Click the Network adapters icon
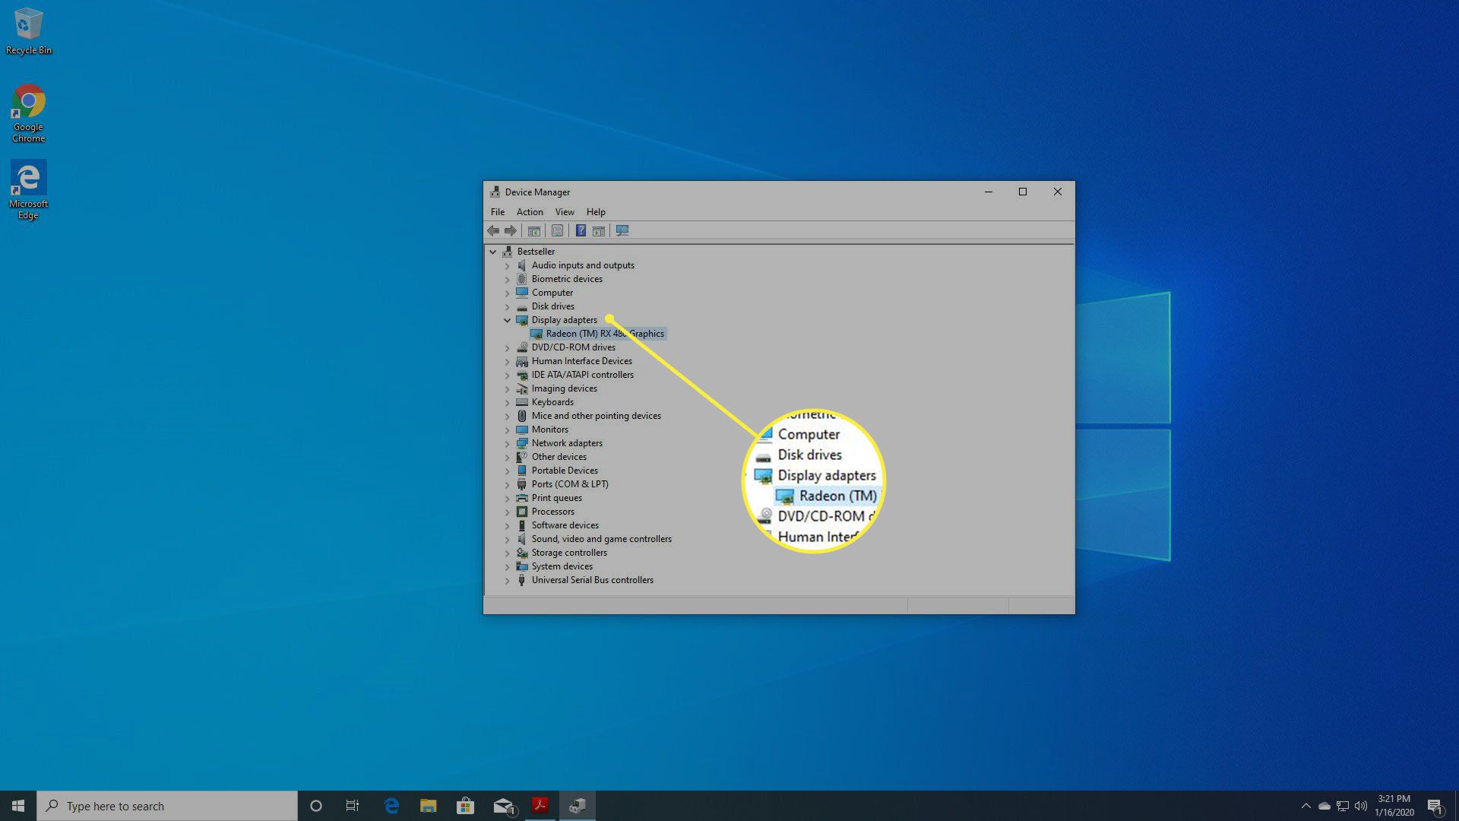This screenshot has height=821, width=1459. 522,443
